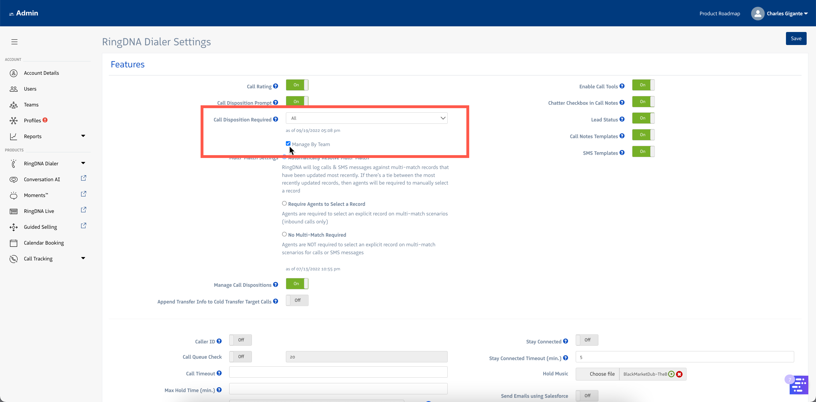Open the chat support widget icon
The width and height of the screenshot is (816, 402).
(x=799, y=385)
